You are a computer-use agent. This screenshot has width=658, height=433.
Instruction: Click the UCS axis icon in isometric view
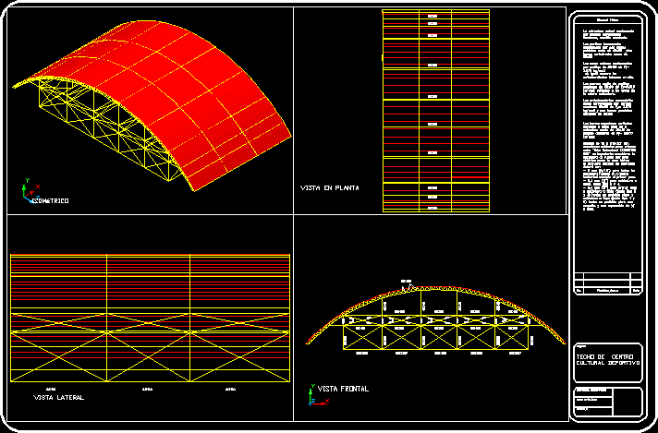click(x=27, y=191)
